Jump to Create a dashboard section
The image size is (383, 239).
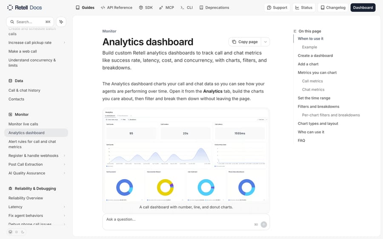(x=315, y=56)
